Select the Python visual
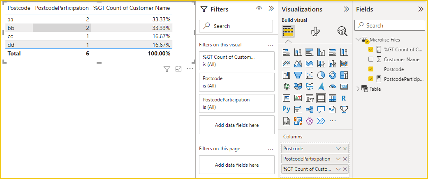Screen dimensions: 428x179 coord(286,109)
